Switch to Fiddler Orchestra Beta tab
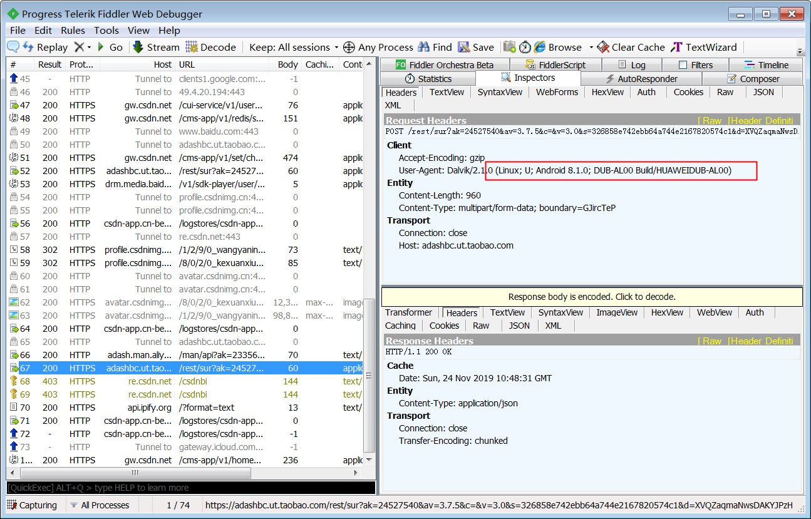 pyautogui.click(x=444, y=64)
